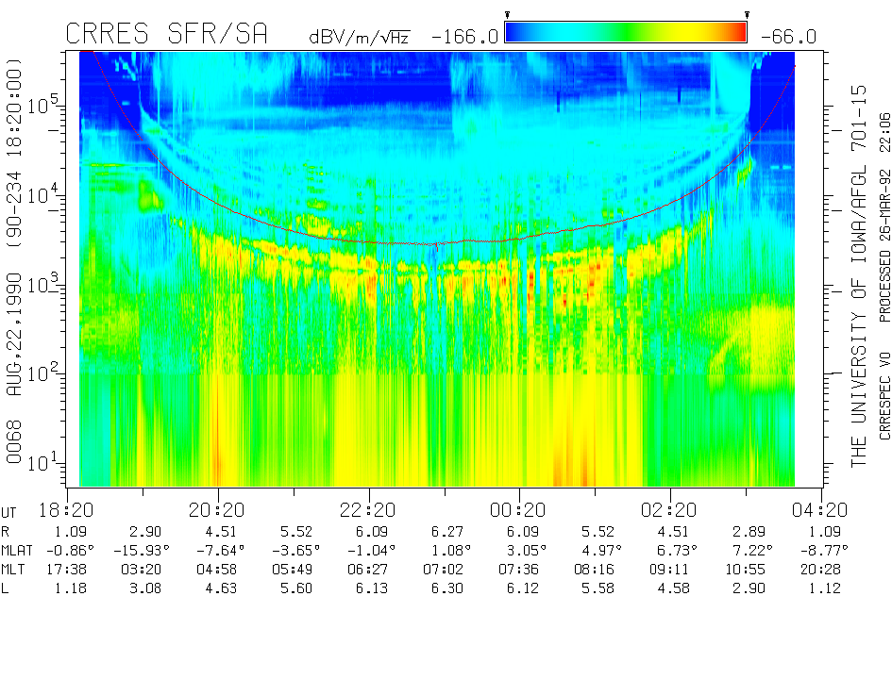Click the PROCESSED 26-MAR-92 timestamp text
The image size is (892, 679).
pos(884,245)
